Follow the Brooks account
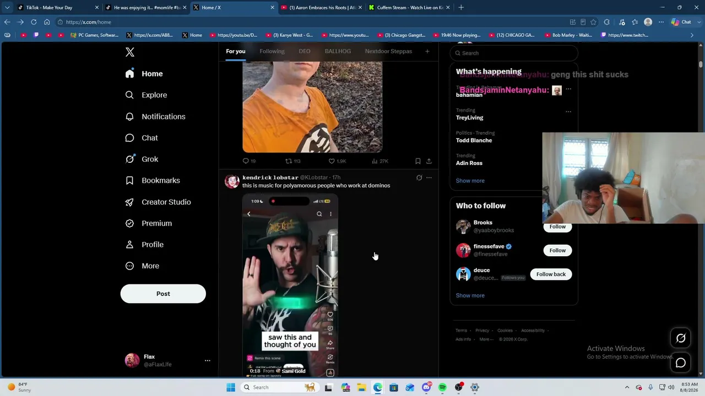The width and height of the screenshot is (705, 396). [x=557, y=227]
